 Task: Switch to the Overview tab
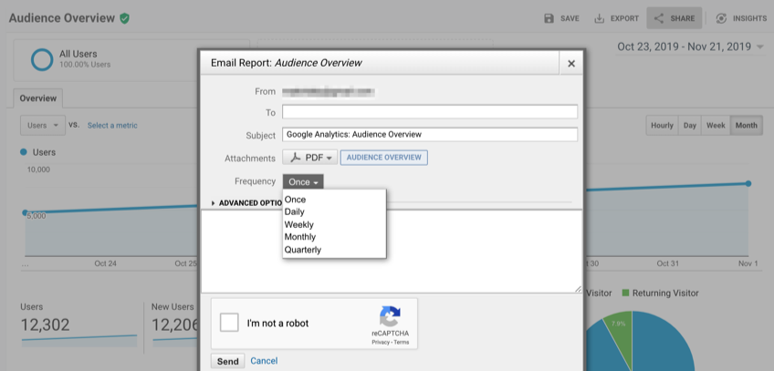point(38,98)
